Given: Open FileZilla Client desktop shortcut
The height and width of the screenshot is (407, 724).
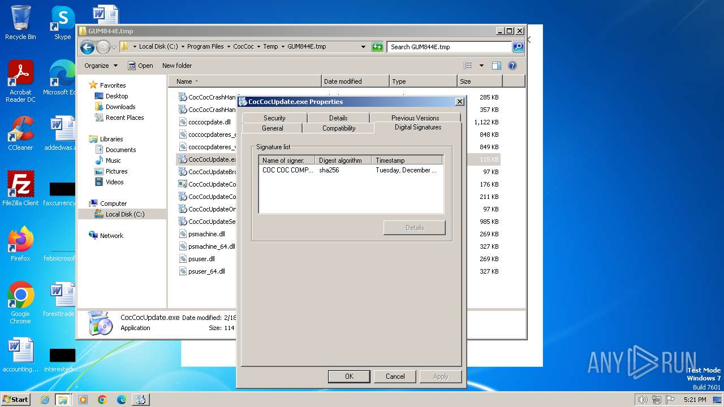Looking at the screenshot, I should pos(20,189).
